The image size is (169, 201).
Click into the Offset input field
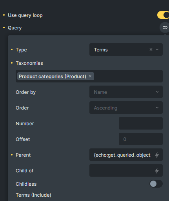(x=141, y=139)
